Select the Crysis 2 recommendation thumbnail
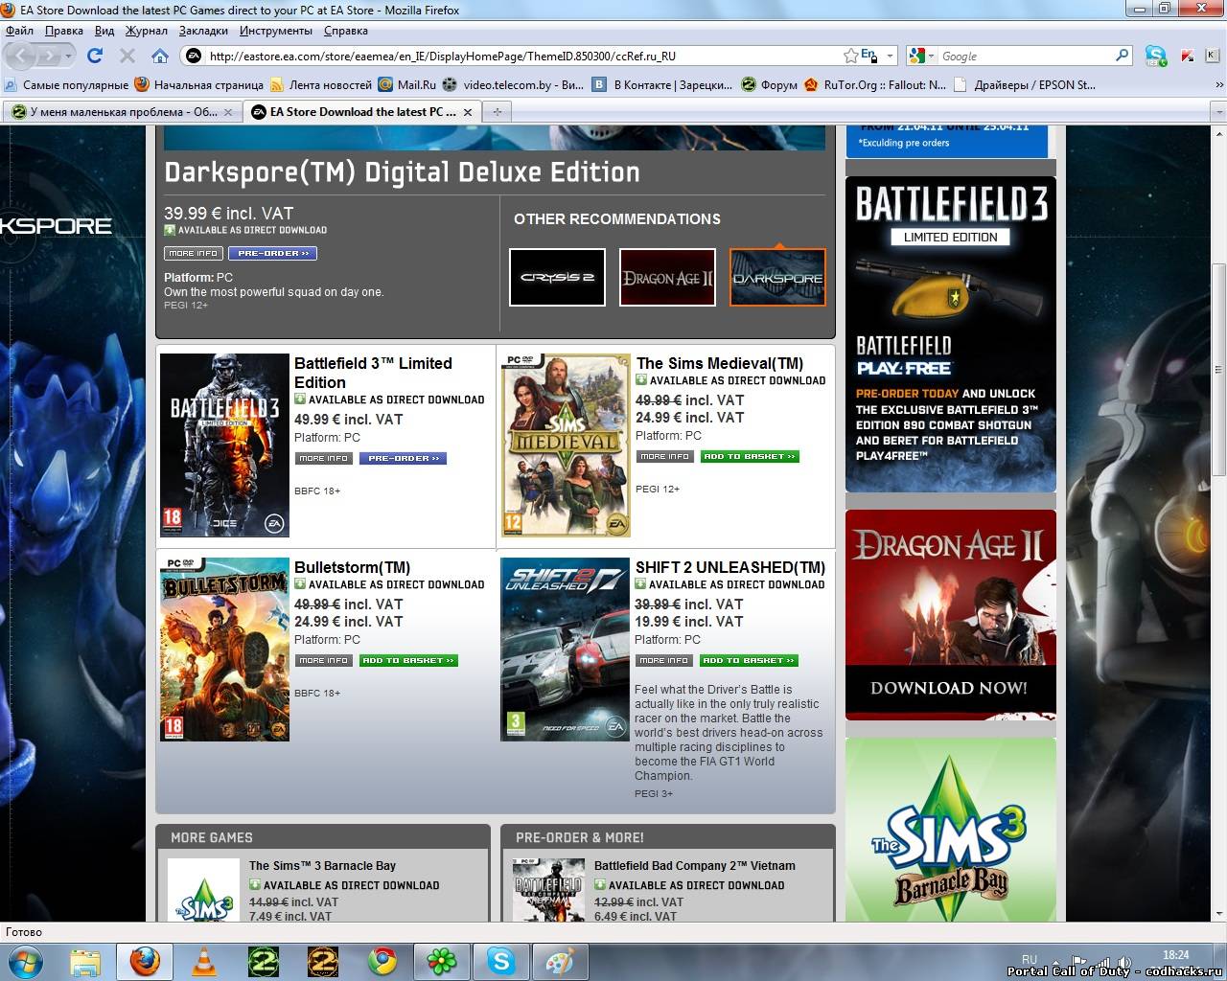The image size is (1227, 981). (x=557, y=277)
